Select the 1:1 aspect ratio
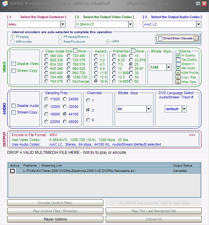 [x=96, y=56]
